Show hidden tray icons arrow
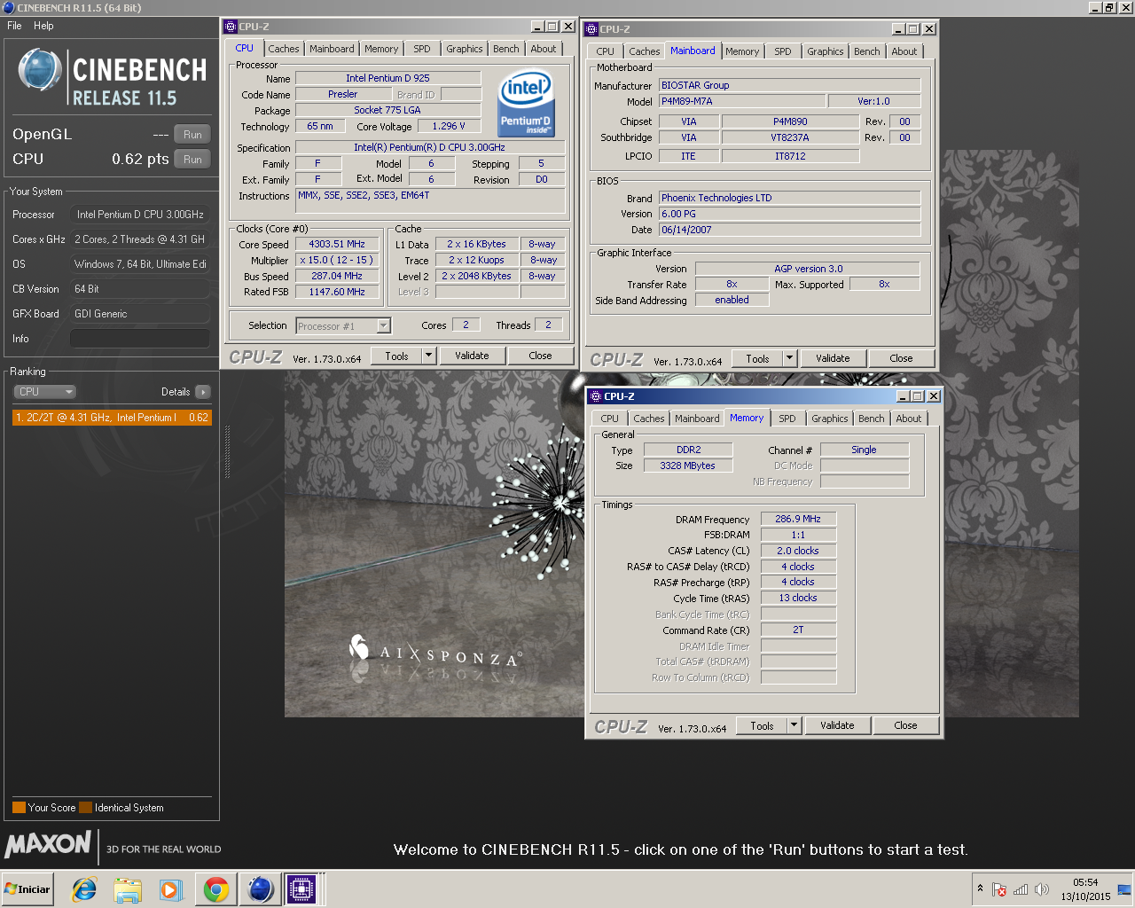 pos(980,888)
